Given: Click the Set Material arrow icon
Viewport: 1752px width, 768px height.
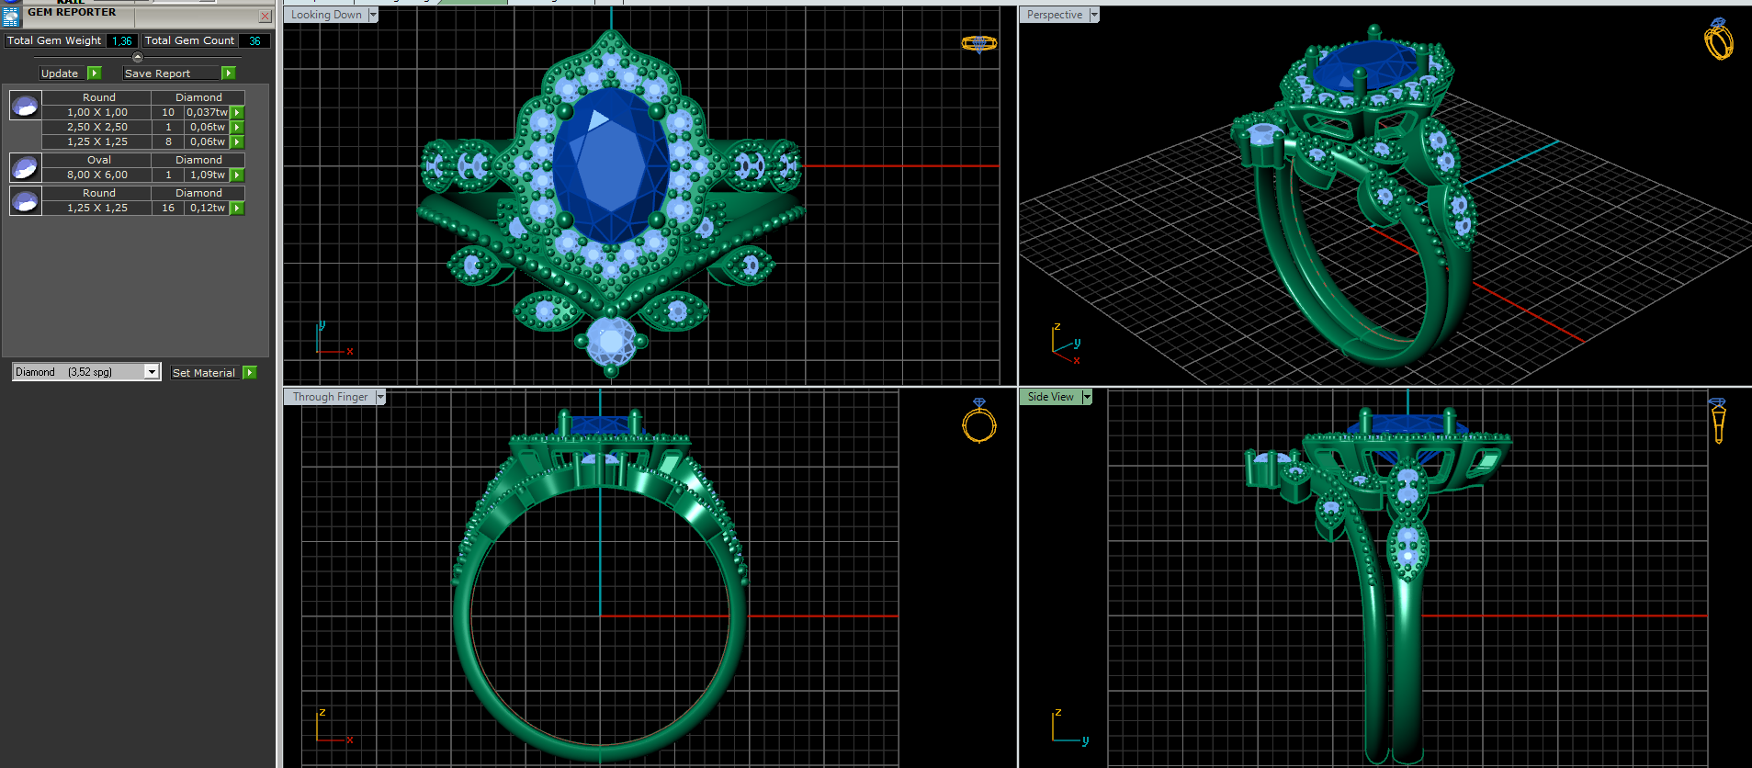Looking at the screenshot, I should click(x=249, y=373).
